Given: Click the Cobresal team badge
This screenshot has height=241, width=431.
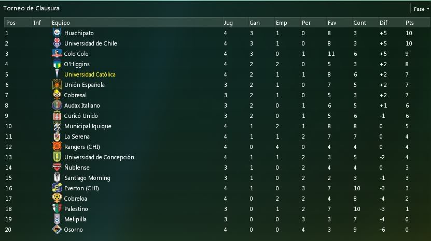Looking at the screenshot, I should tap(57, 95).
